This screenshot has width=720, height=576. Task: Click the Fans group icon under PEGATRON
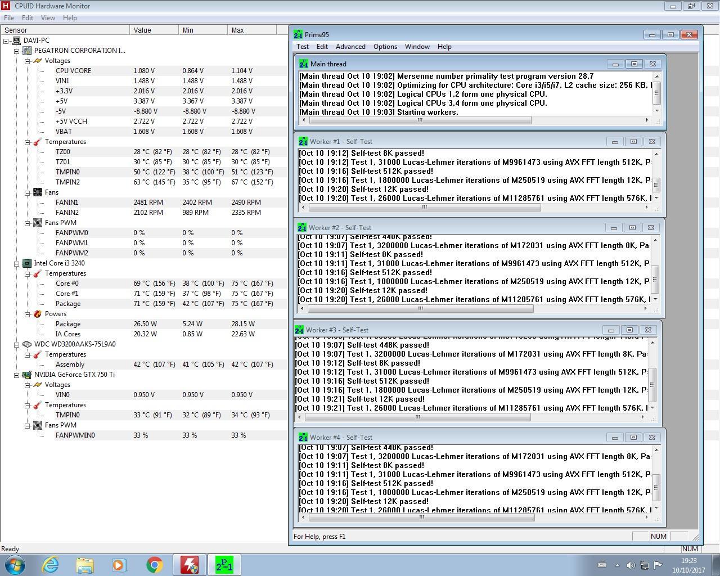click(38, 192)
